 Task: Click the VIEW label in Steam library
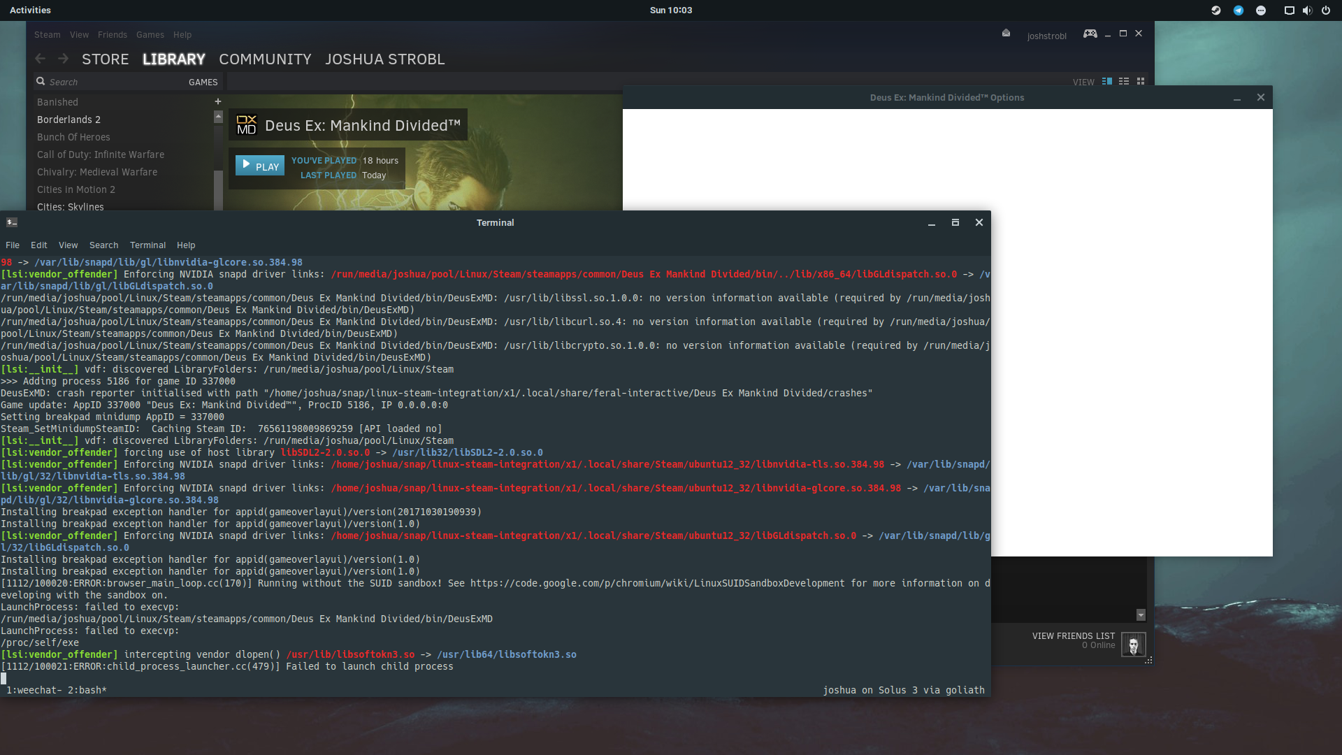tap(1083, 82)
